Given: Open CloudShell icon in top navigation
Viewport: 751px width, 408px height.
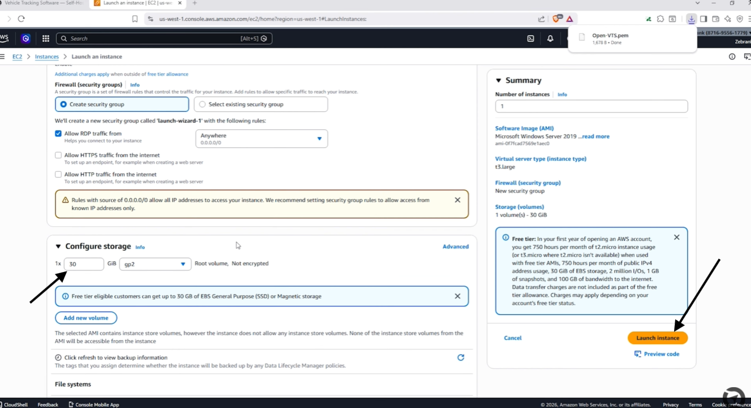Looking at the screenshot, I should (x=531, y=38).
